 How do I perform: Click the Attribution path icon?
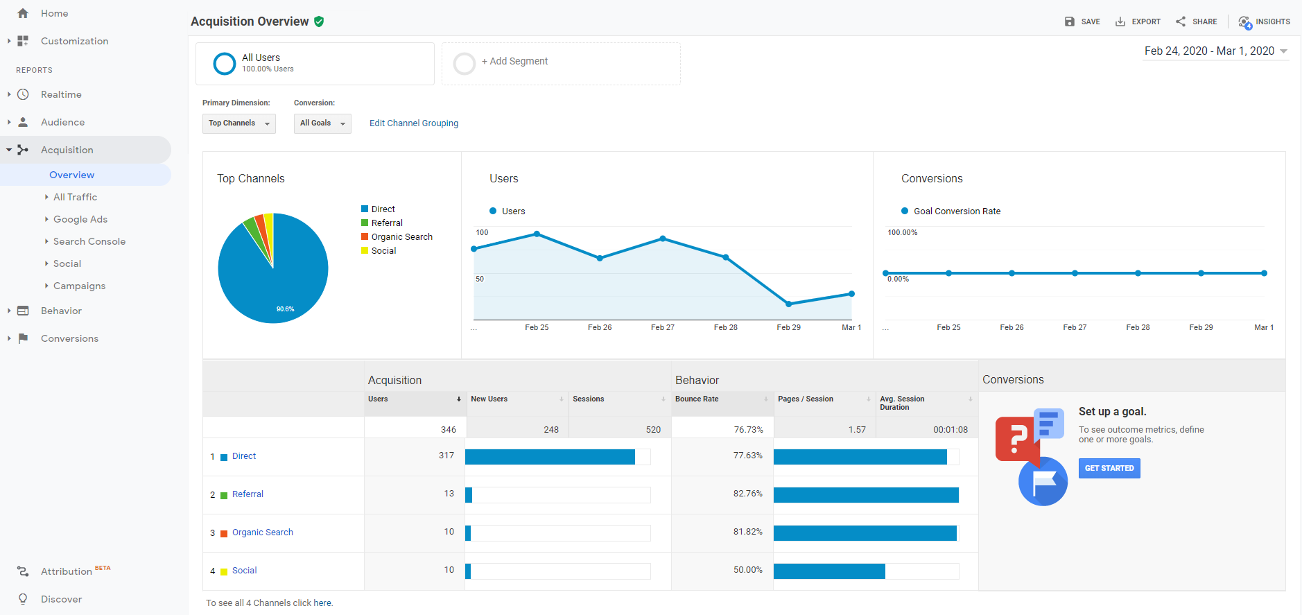pyautogui.click(x=23, y=571)
